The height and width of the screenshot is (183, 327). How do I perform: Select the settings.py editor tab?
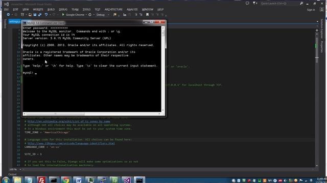point(15,21)
